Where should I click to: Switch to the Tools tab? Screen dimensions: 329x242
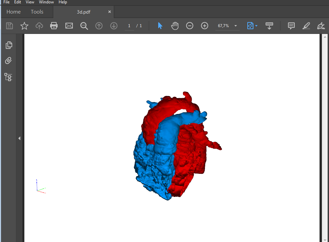point(37,12)
